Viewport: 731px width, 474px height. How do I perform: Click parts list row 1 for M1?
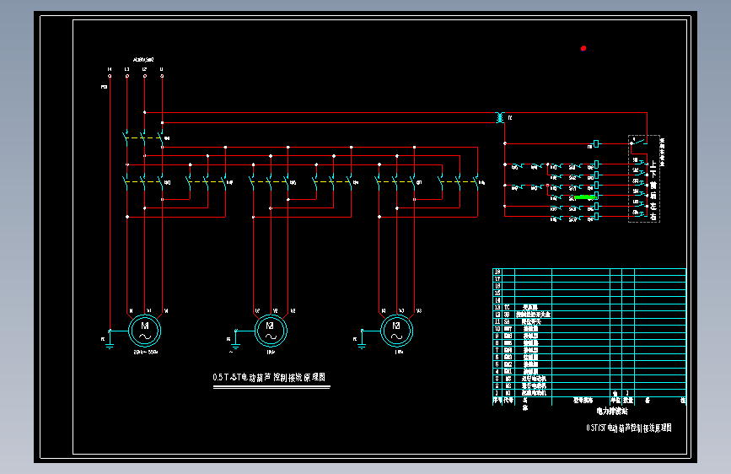(x=589, y=393)
